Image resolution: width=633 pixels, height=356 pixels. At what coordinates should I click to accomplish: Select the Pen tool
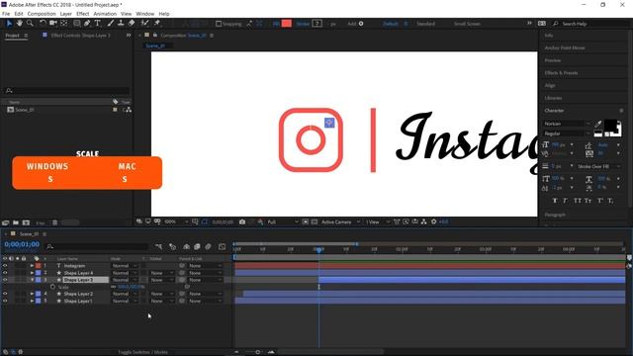pyautogui.click(x=87, y=24)
